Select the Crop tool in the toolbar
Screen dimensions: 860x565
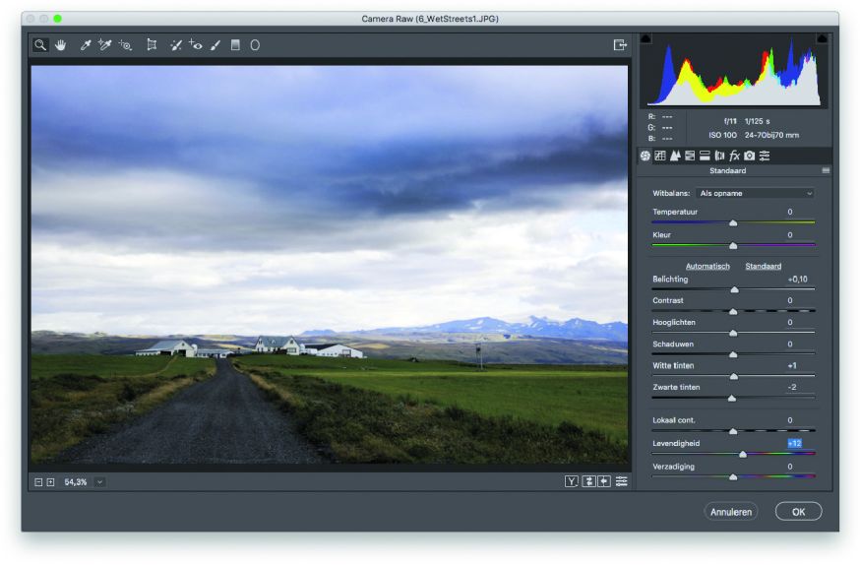click(x=152, y=45)
